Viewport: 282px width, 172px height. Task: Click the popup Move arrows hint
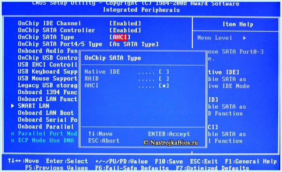tap(101, 134)
